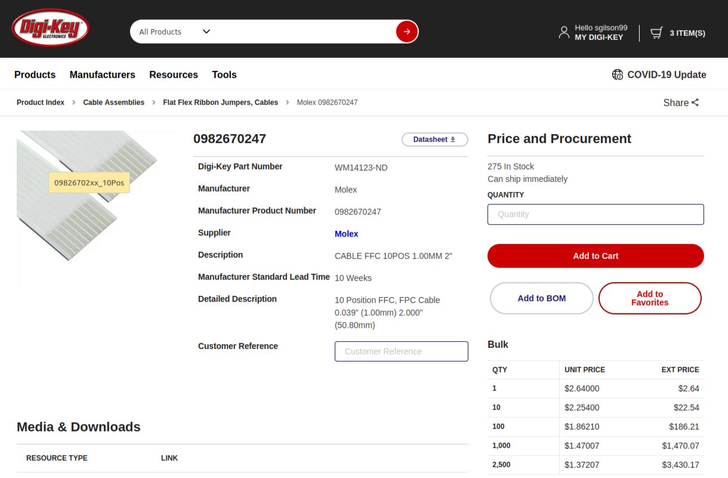Open the Tools menu
728x478 pixels.
pyautogui.click(x=224, y=75)
